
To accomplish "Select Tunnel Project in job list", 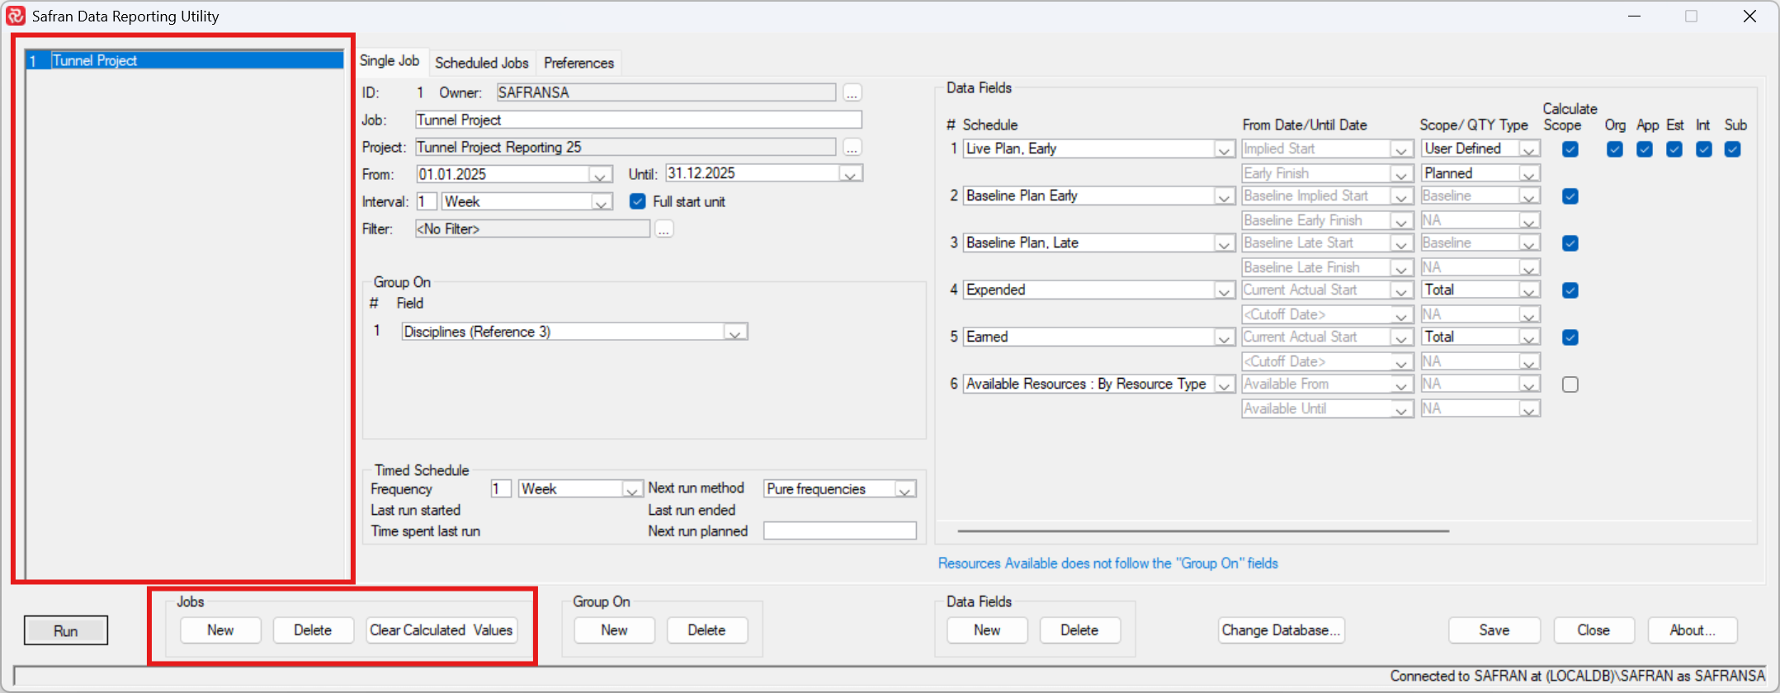I will [x=185, y=60].
